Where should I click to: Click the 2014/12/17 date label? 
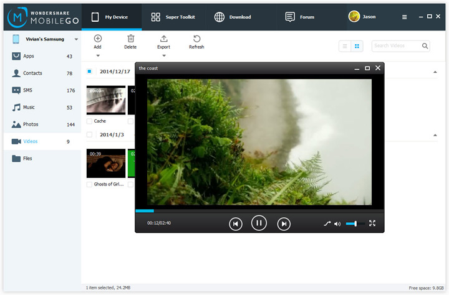[x=115, y=72]
